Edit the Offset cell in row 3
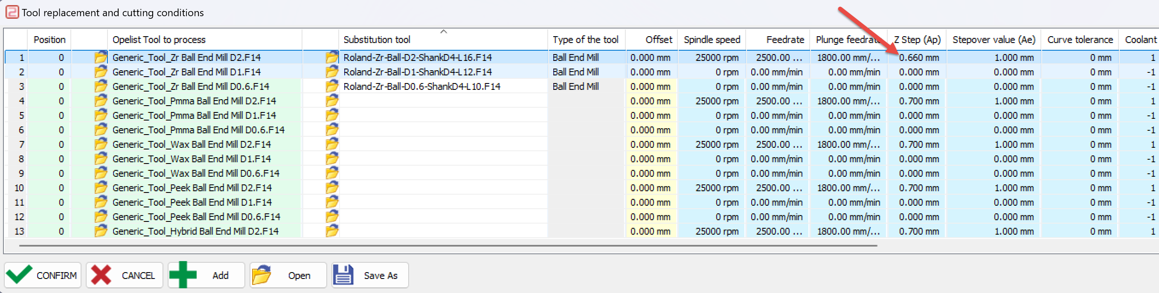 [x=651, y=86]
